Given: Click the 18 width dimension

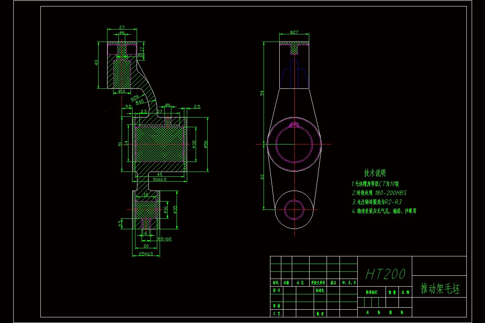Looking at the screenshot, I should pyautogui.click(x=146, y=195).
